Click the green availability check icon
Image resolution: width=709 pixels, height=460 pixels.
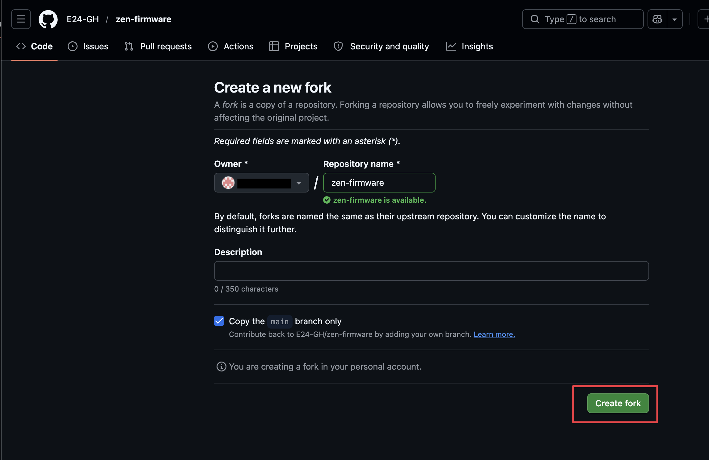pyautogui.click(x=327, y=200)
